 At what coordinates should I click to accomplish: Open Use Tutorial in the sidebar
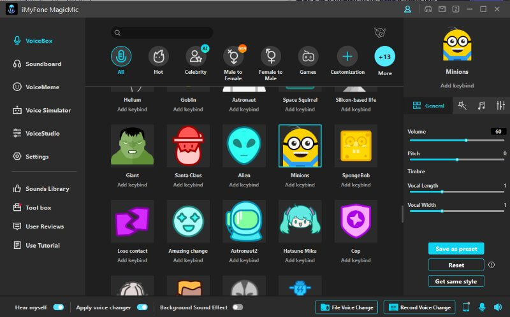[x=36, y=245]
